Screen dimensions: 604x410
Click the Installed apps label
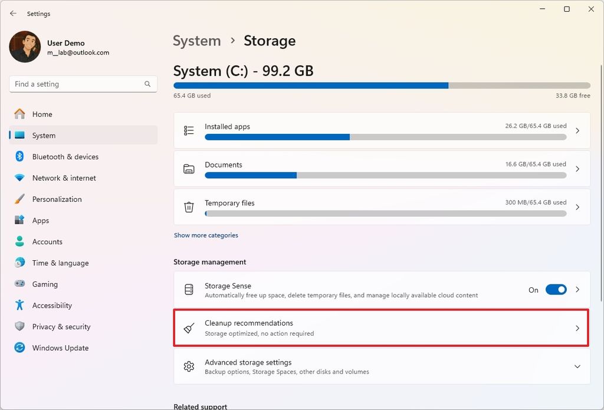click(x=227, y=126)
